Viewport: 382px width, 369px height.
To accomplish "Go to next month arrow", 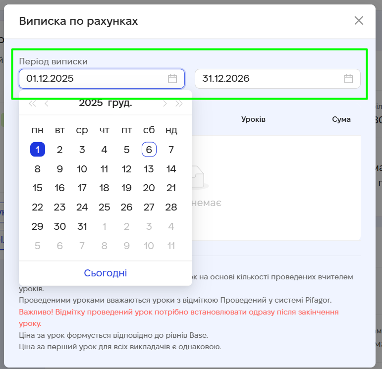I will [164, 104].
